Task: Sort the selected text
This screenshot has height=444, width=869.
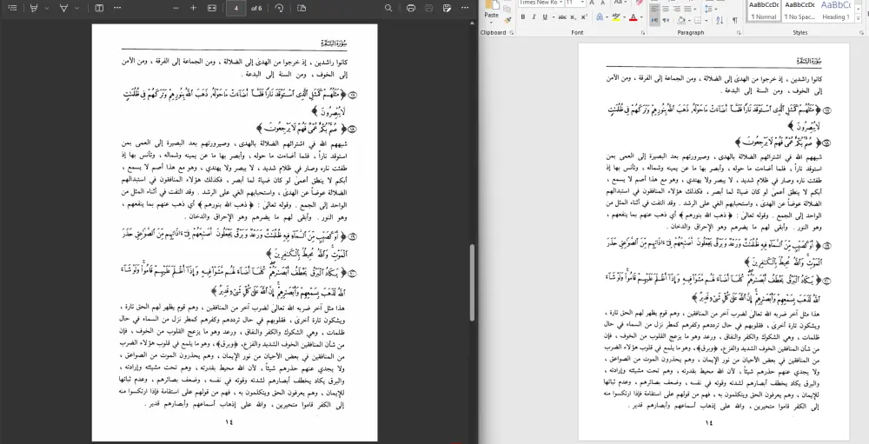Action: [720, 20]
